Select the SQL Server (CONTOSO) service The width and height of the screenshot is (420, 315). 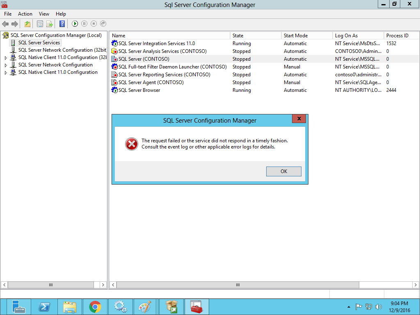click(143, 59)
